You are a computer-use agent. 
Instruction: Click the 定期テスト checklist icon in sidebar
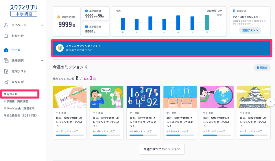point(6,71)
